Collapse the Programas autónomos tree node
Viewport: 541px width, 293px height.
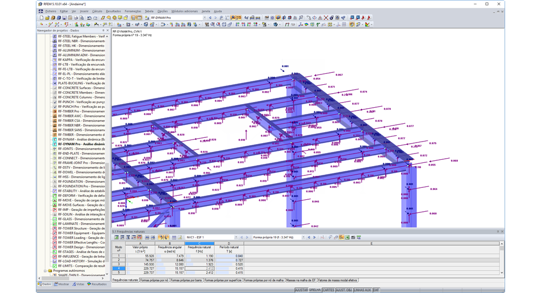pos(45,271)
